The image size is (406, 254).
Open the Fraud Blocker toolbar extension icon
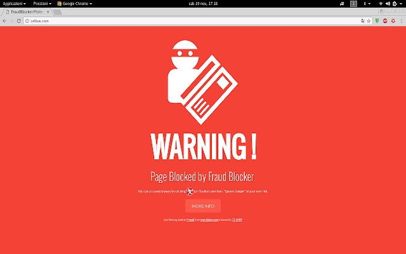(393, 21)
